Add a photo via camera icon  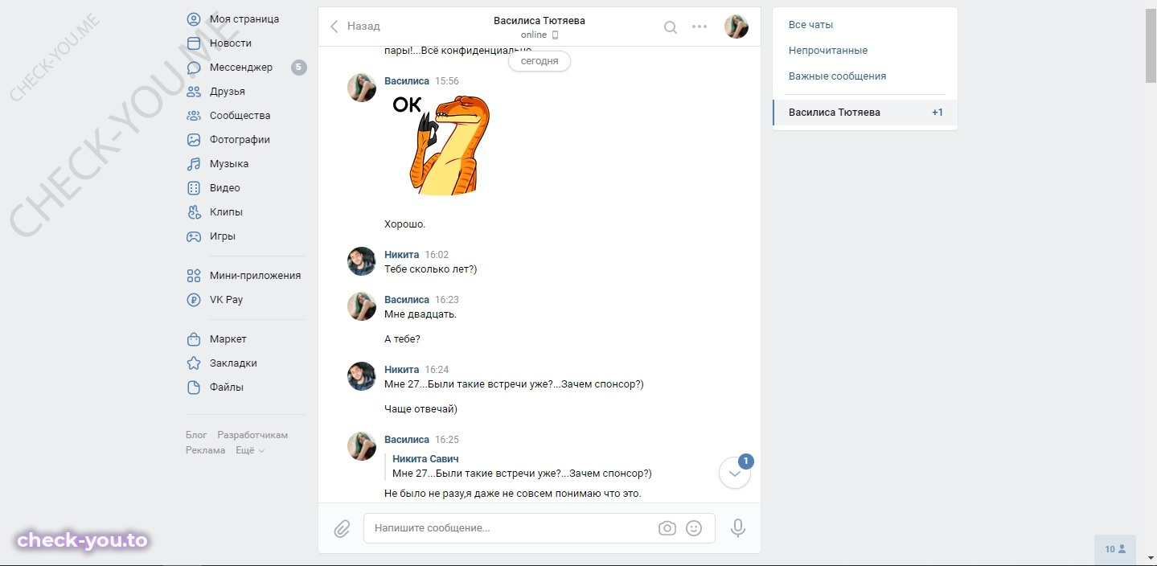[667, 528]
